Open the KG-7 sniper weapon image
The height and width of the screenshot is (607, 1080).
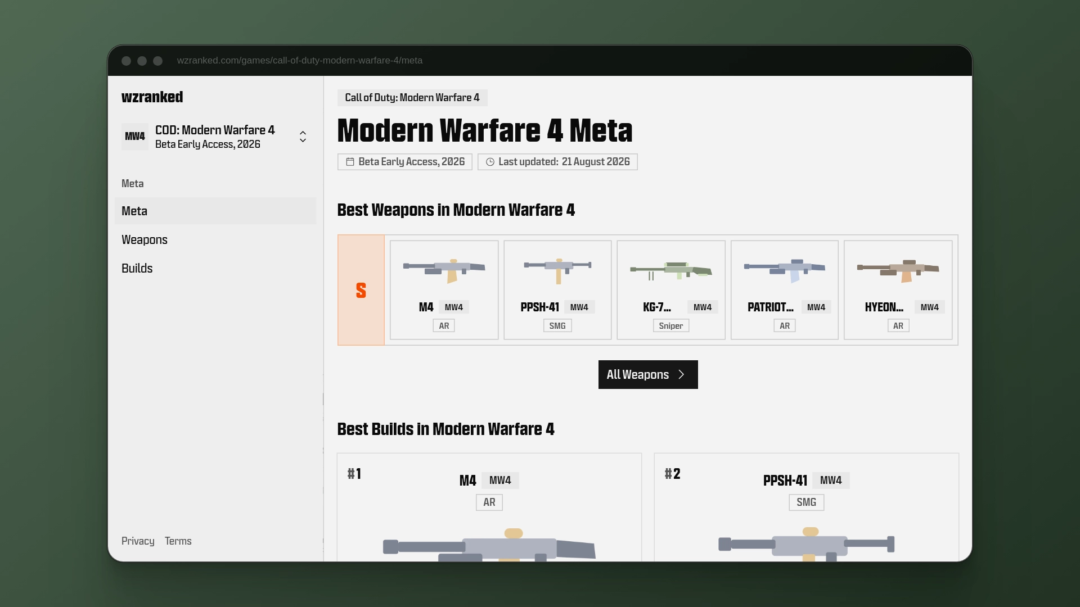(671, 270)
